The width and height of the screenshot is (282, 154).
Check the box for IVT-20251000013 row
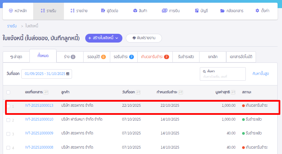tap(8, 106)
